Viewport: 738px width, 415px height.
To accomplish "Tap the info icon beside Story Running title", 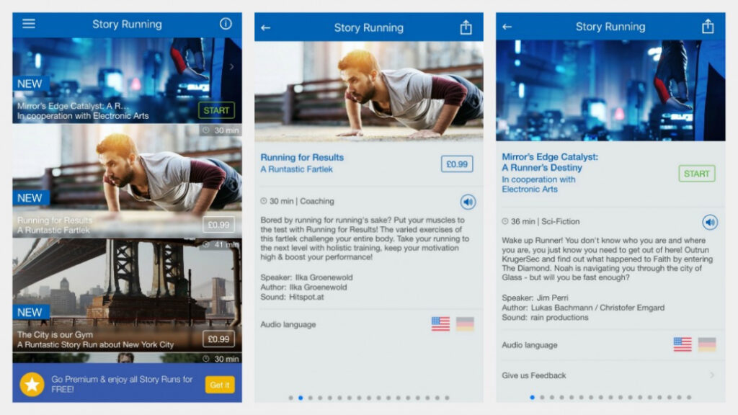I will [227, 24].
